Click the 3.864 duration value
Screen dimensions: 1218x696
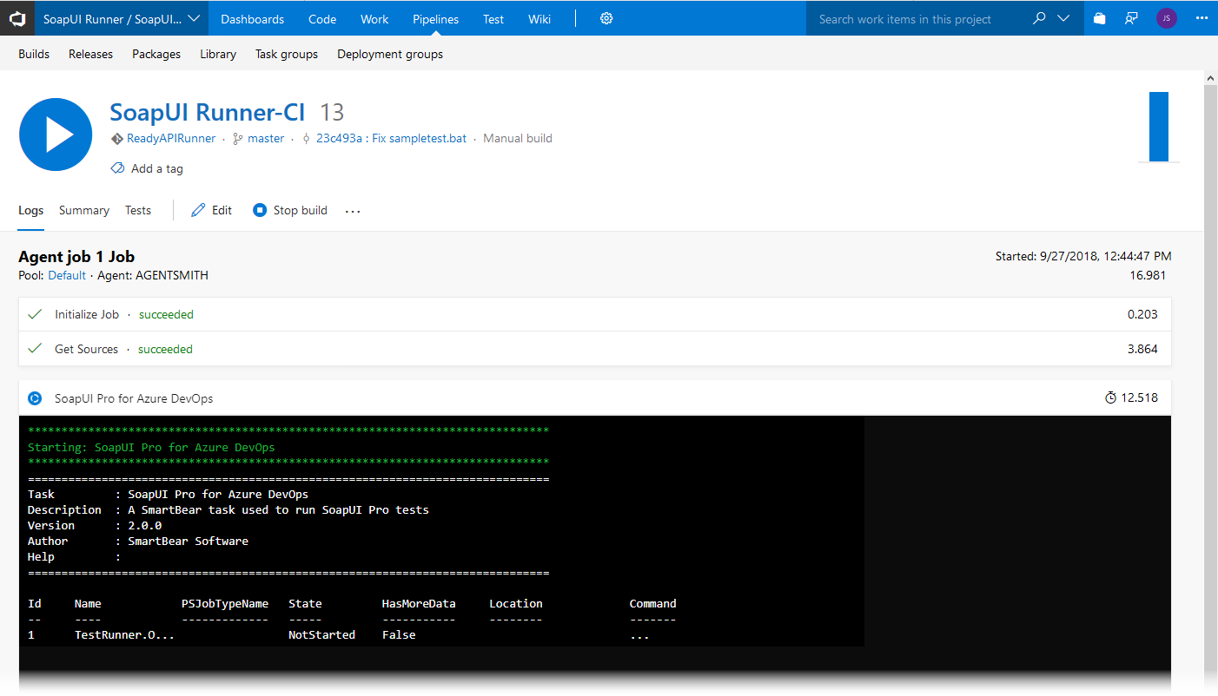(1142, 349)
